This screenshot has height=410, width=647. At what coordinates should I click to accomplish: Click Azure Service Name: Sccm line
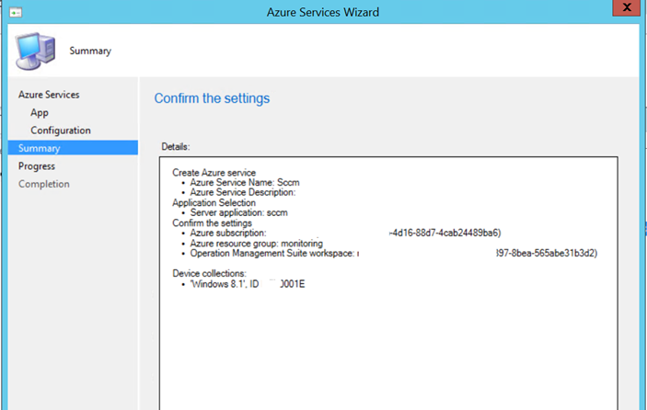point(245,183)
